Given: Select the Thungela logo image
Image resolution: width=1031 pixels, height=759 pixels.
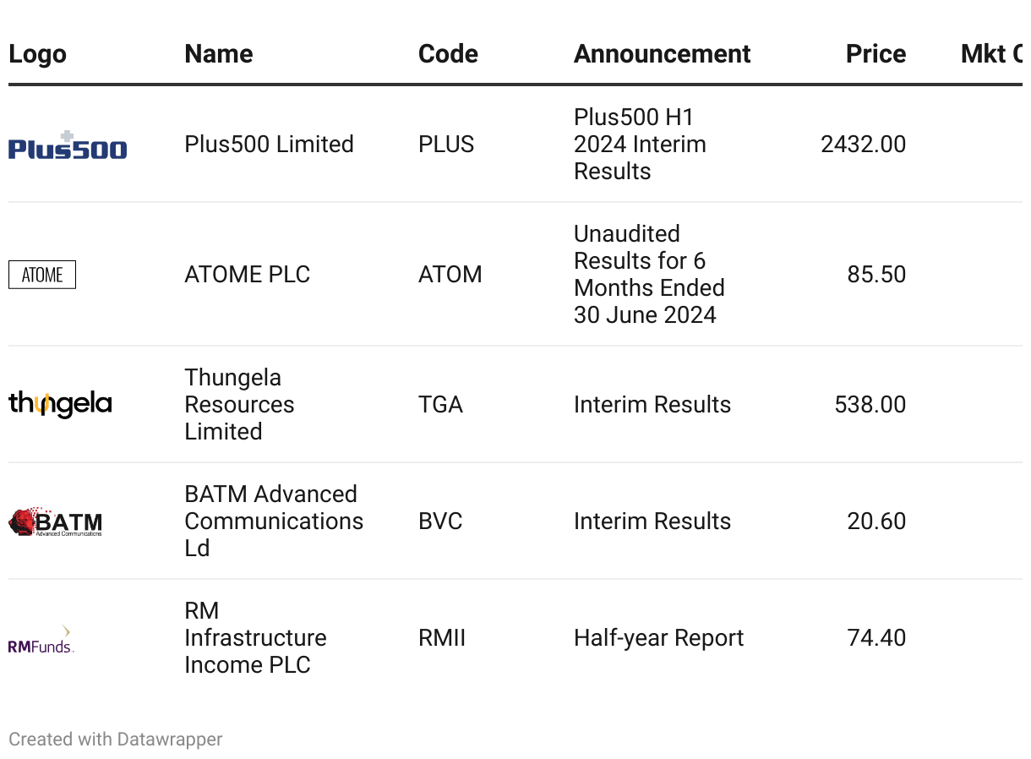Looking at the screenshot, I should [x=60, y=404].
